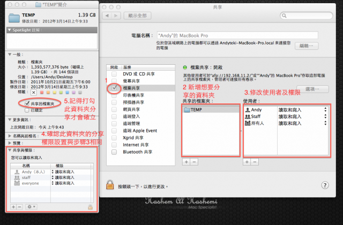The image size is (343, 225).
Task: Toggle Bluetooth 共享 checkbox
Action: click(x=114, y=152)
